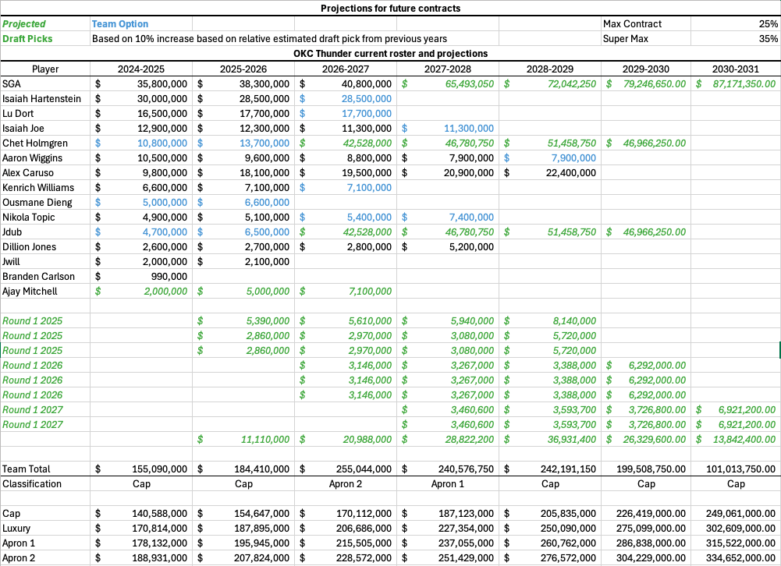Screen dimensions: 781x566
Task: Select the 'Max Contract' label cell
Action: click(645, 24)
